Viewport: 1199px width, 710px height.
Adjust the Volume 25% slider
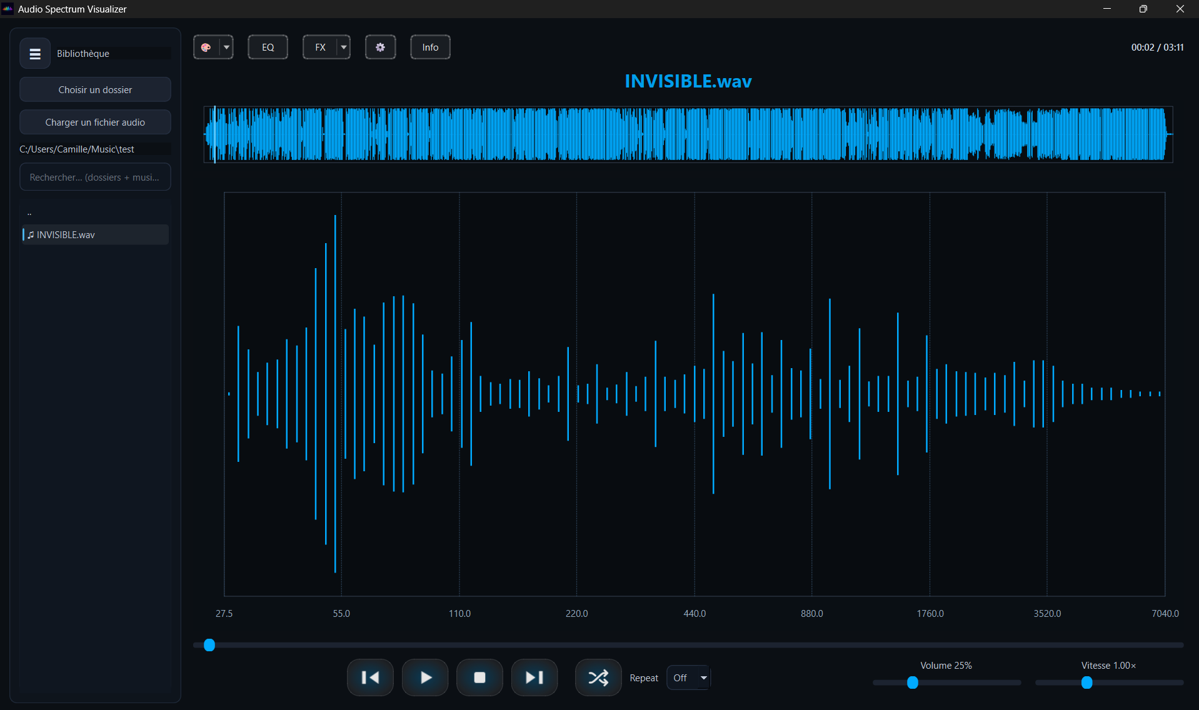pos(912,683)
